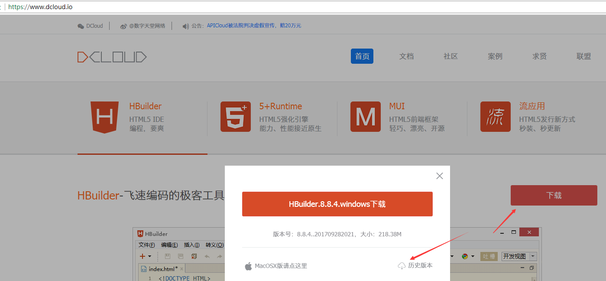Screen dimensions: 606x281
Task: Click the DCloud WeChat text link
Action: click(94, 26)
